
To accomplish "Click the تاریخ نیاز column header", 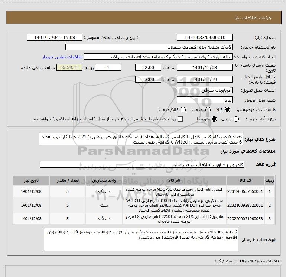I will [x=31, y=181].
